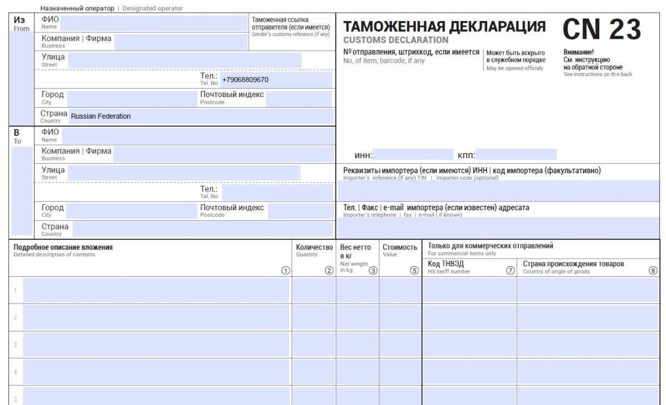This screenshot has height=405, width=666.
Task: Click the recipient's Улица street field
Action: tap(183, 173)
